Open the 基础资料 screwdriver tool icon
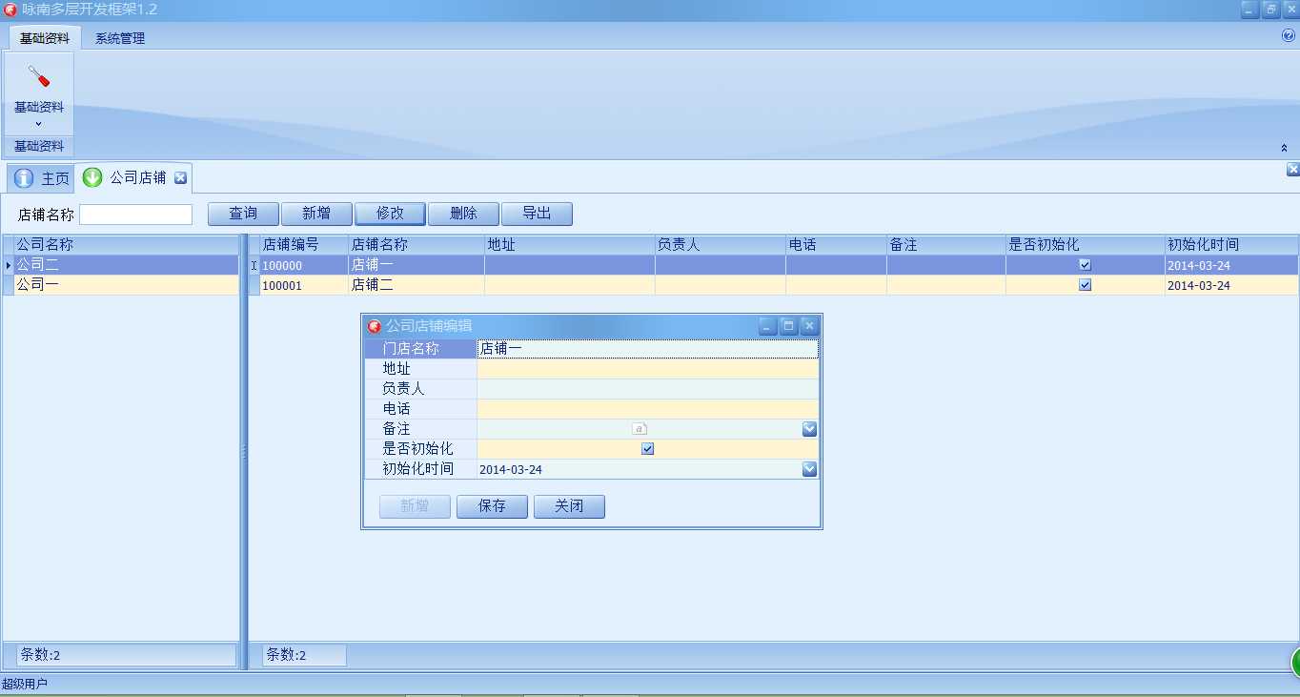The width and height of the screenshot is (1300, 697). tap(39, 77)
